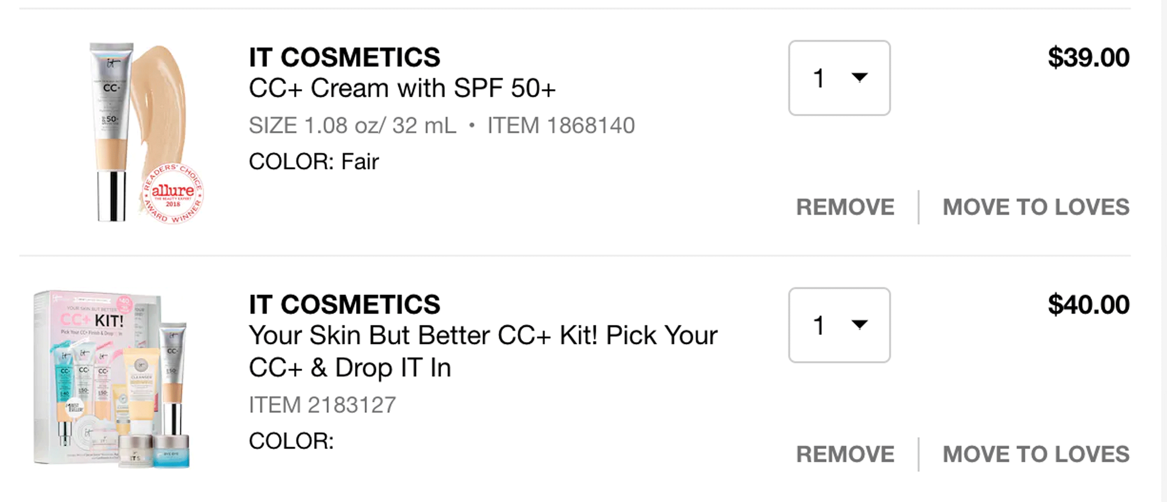Click the ITEM 2183127 number
Image resolution: width=1167 pixels, height=502 pixels.
pos(322,405)
